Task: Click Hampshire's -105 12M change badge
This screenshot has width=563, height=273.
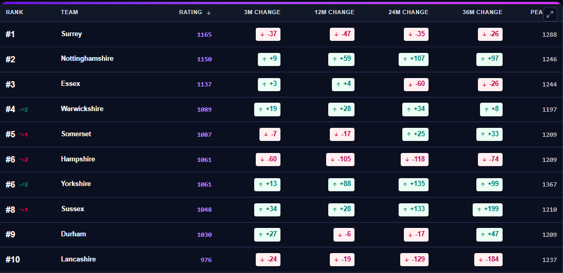Action: 340,159
